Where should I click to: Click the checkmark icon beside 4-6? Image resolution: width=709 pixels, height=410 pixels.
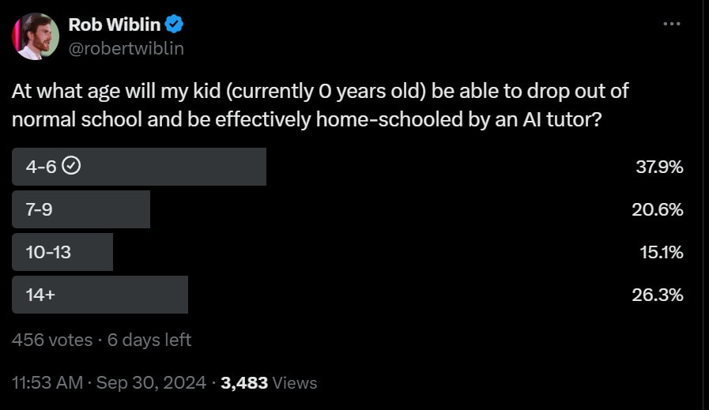click(71, 166)
